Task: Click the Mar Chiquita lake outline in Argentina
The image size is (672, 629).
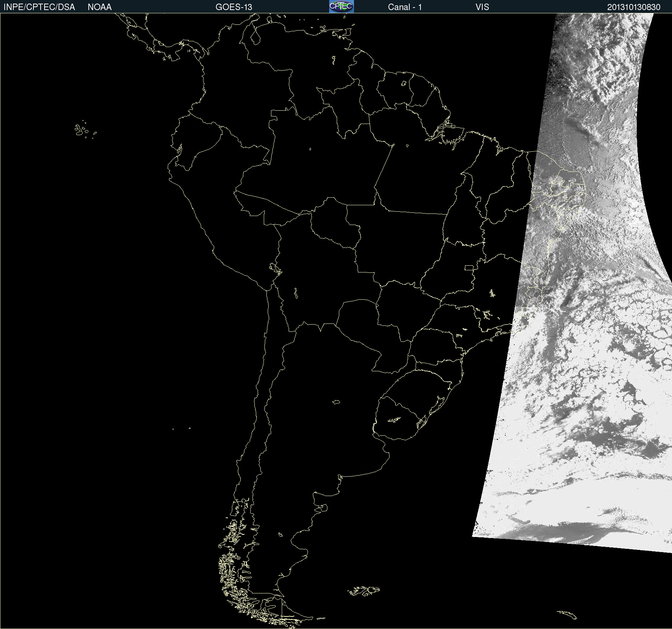Action: (336, 402)
